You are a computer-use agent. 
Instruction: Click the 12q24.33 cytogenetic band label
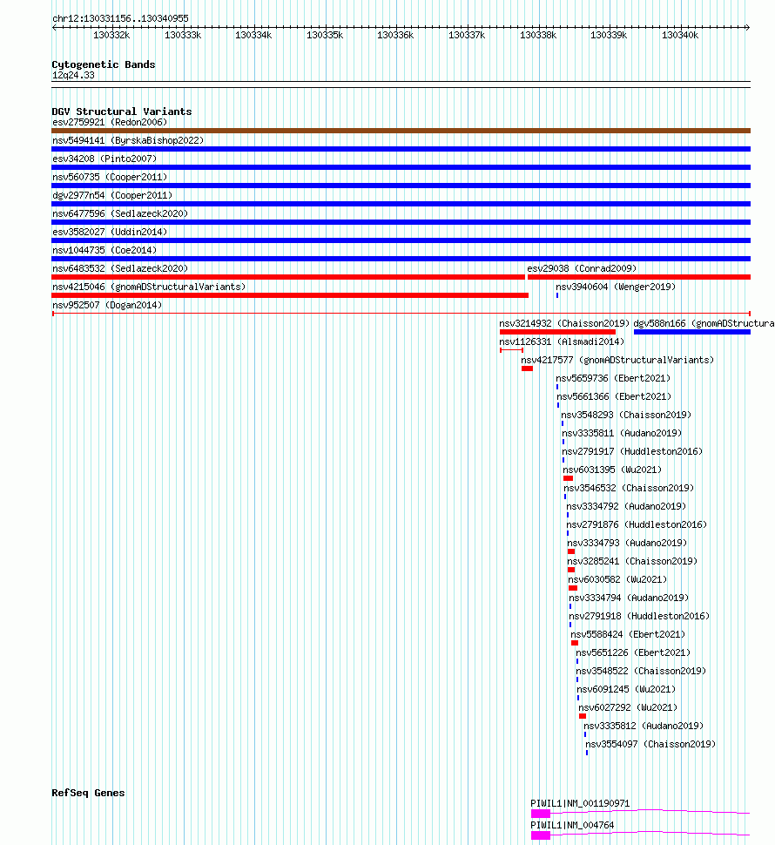point(73,76)
